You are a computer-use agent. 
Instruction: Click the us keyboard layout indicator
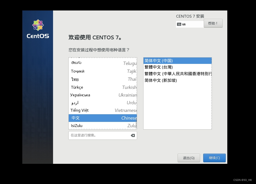pyautogui.click(x=190, y=24)
